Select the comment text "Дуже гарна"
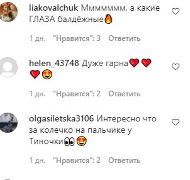The image size is (190, 180). pos(105,63)
